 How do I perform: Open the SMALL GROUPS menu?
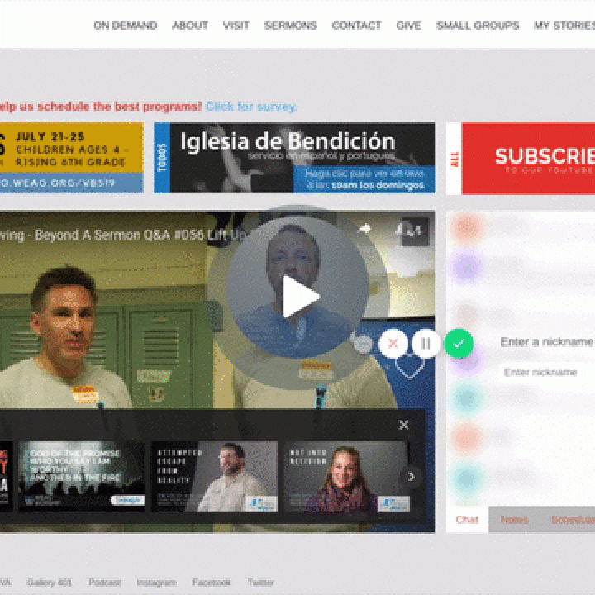click(x=478, y=26)
